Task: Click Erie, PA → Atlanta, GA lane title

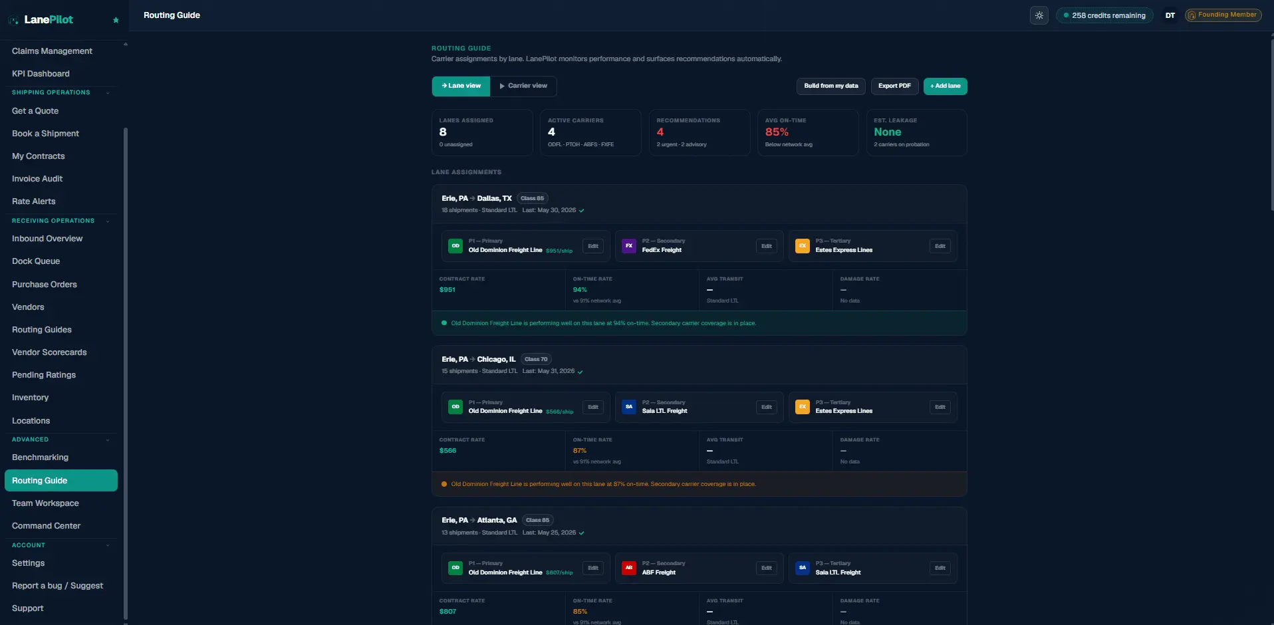Action: 479,520
